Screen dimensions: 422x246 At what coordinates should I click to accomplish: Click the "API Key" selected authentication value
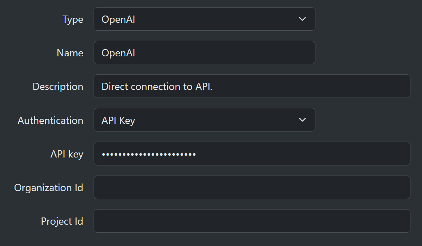(x=118, y=120)
